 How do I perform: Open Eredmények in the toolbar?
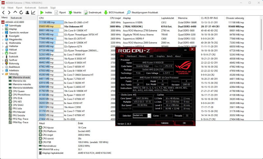click(x=93, y=12)
